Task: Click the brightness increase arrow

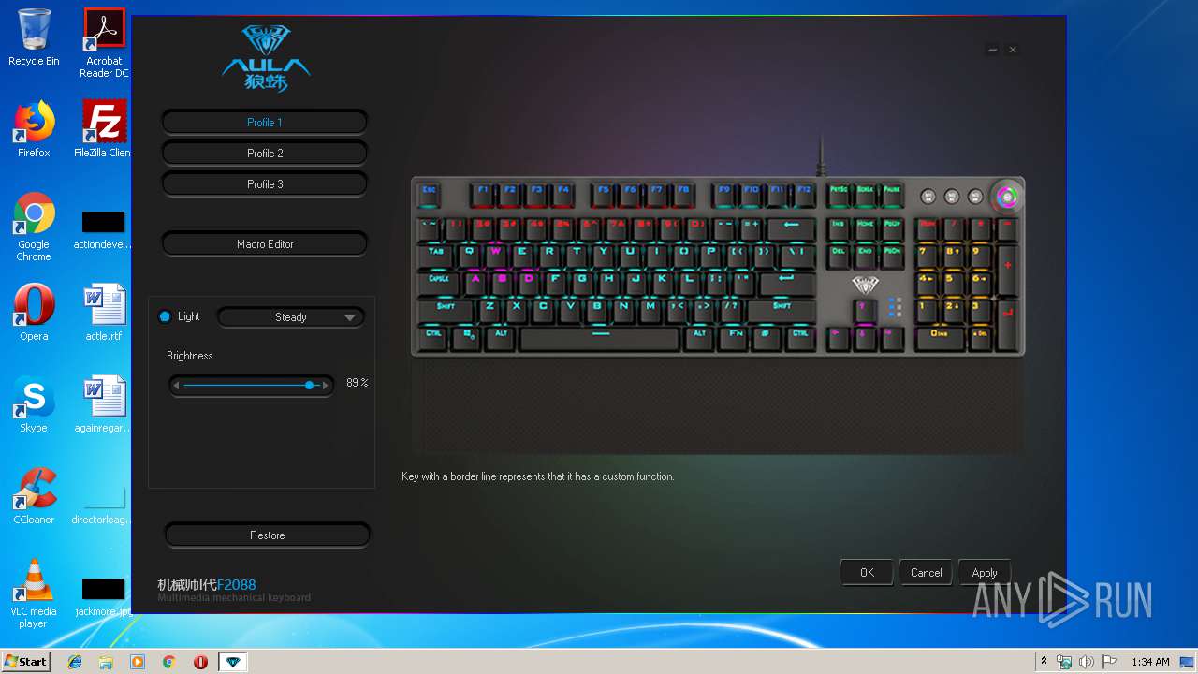Action: [325, 385]
